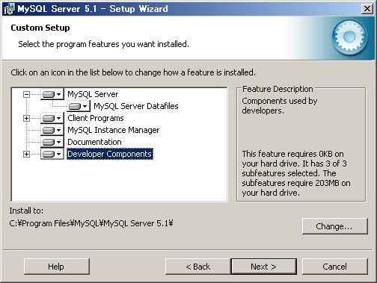Close the Setup Wizard window

click(367, 9)
